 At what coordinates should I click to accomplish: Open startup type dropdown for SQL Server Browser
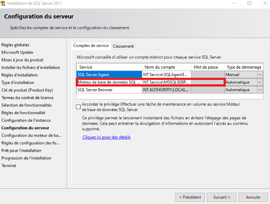click(259, 90)
